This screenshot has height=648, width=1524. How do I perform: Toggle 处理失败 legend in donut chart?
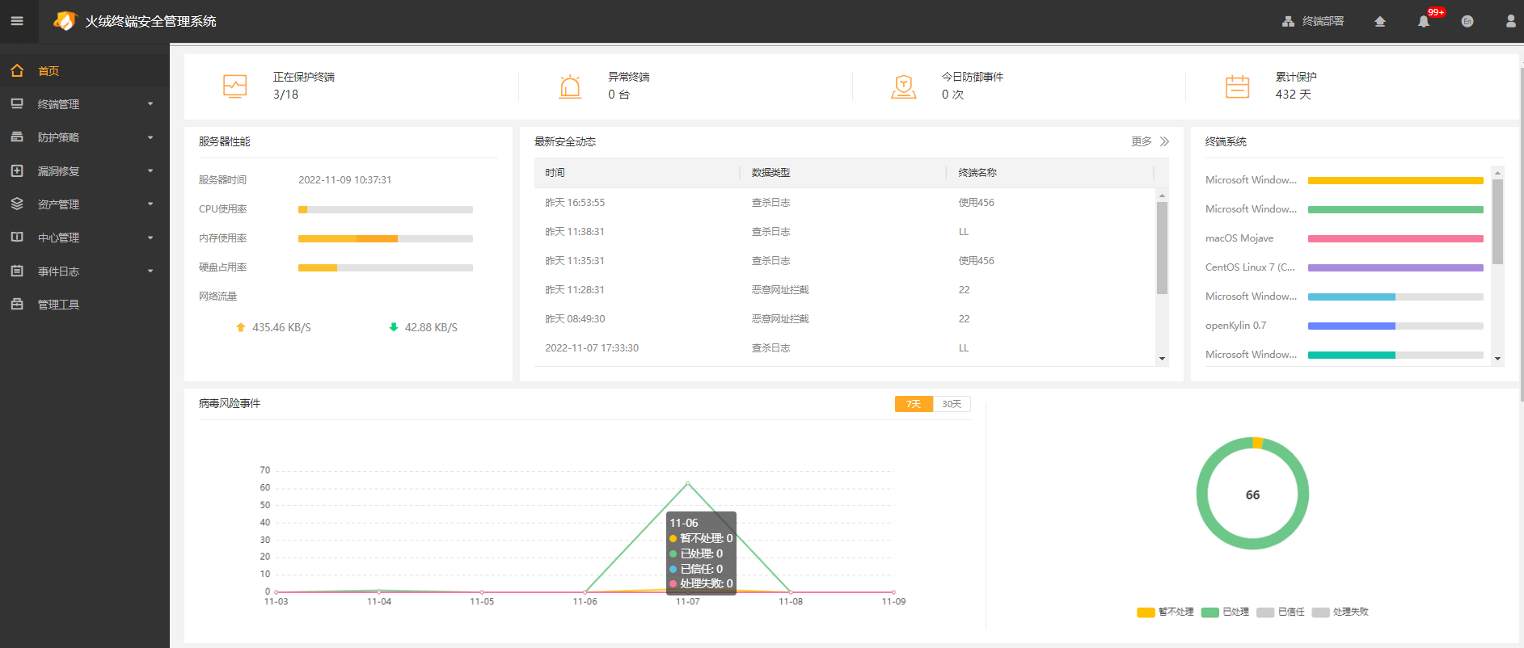pyautogui.click(x=1340, y=612)
